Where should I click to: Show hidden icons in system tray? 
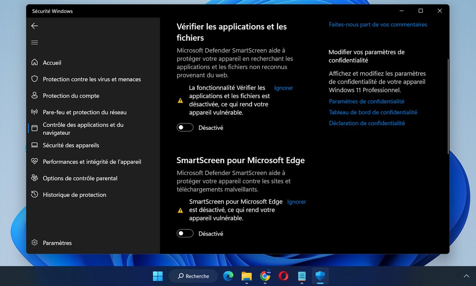pos(466,276)
